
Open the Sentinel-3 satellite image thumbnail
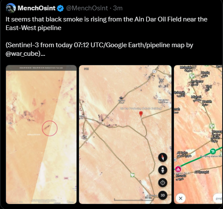click(x=41, y=134)
